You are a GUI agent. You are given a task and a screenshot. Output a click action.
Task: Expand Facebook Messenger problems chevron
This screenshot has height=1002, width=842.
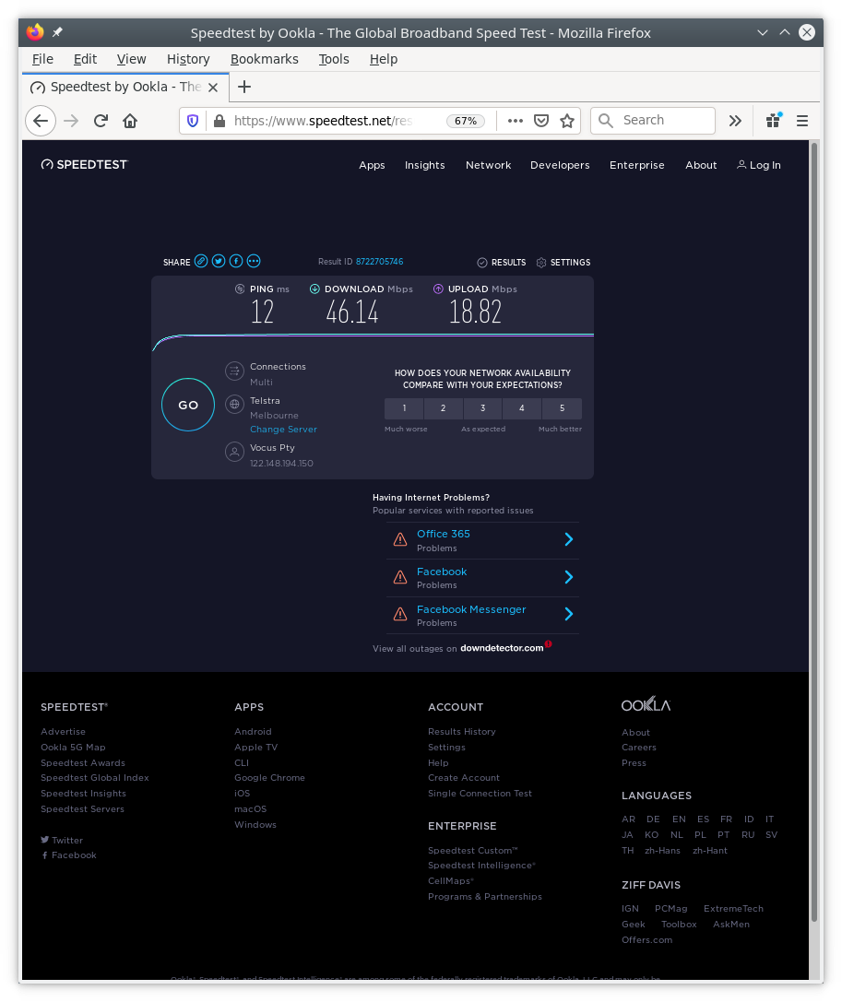point(568,614)
